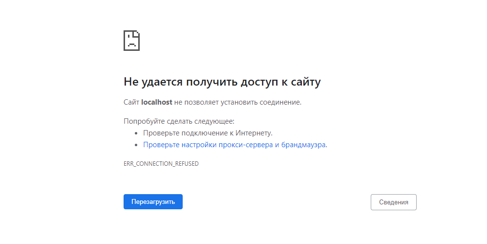487x244 pixels.
Task: Click the sad page error icon
Action: (132, 41)
